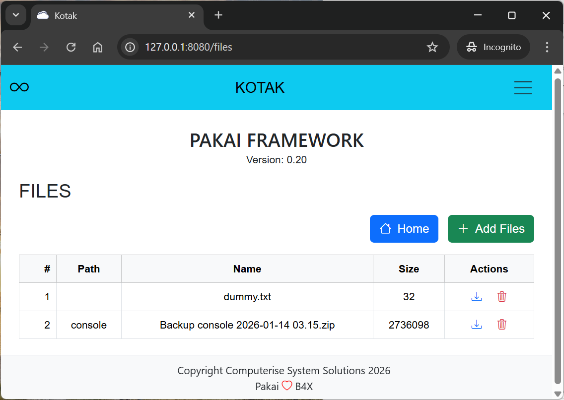Open the Incognito profile menu
This screenshot has height=400, width=564.
(x=493, y=47)
